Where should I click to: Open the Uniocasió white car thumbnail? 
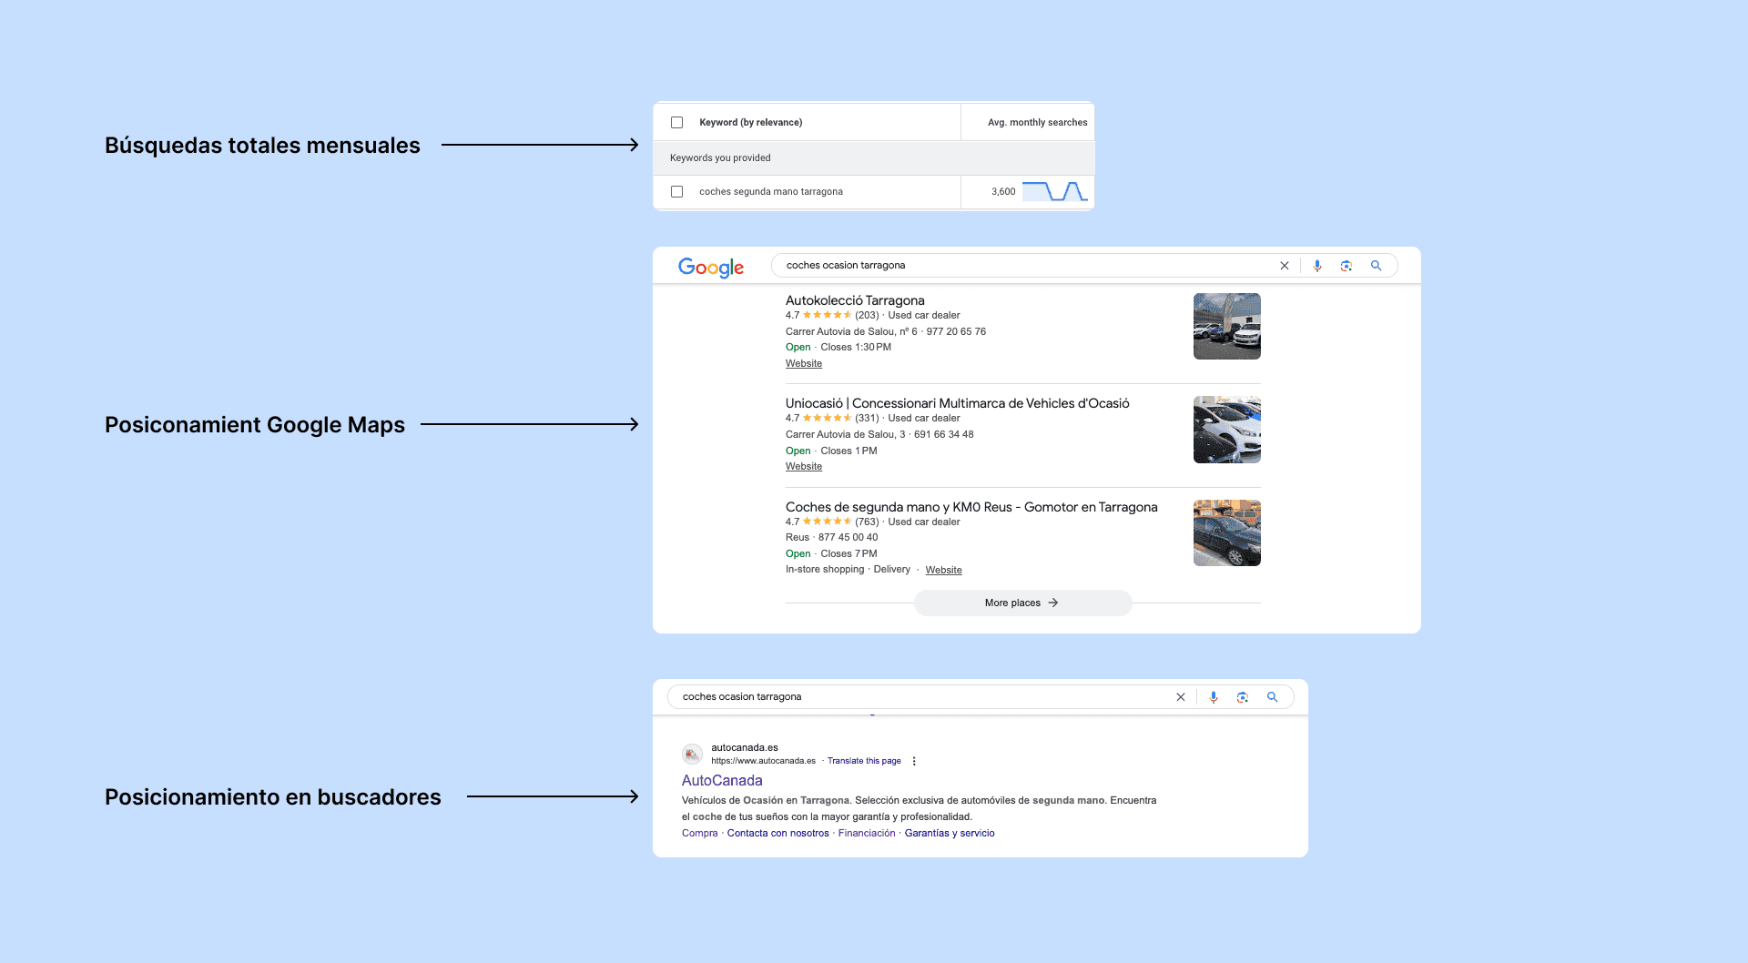coord(1227,430)
